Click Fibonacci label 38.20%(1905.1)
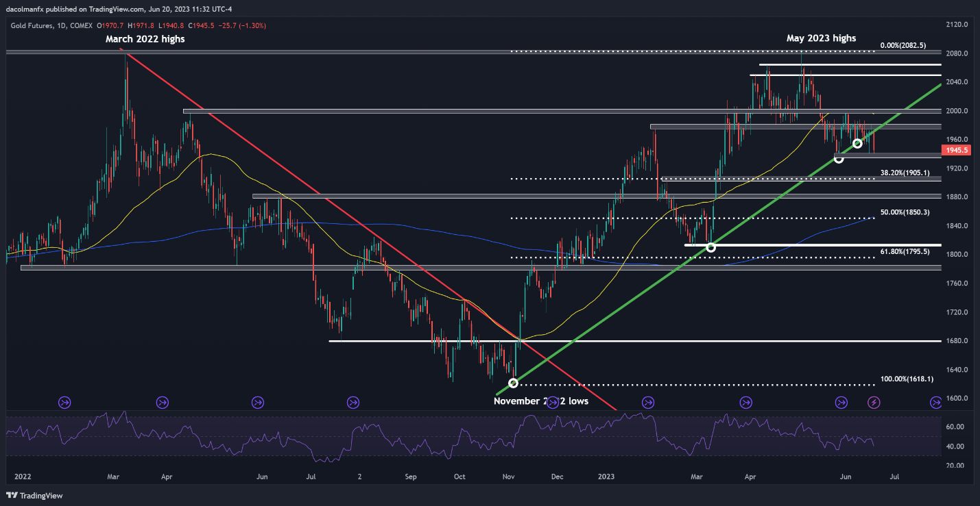This screenshot has height=506, width=980. point(905,173)
